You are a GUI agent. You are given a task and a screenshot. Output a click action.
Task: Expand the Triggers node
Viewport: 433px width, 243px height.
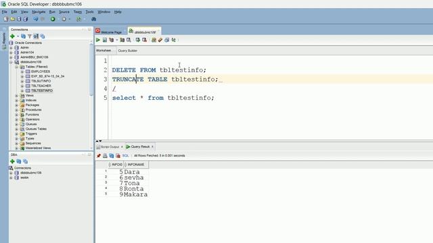point(16,134)
